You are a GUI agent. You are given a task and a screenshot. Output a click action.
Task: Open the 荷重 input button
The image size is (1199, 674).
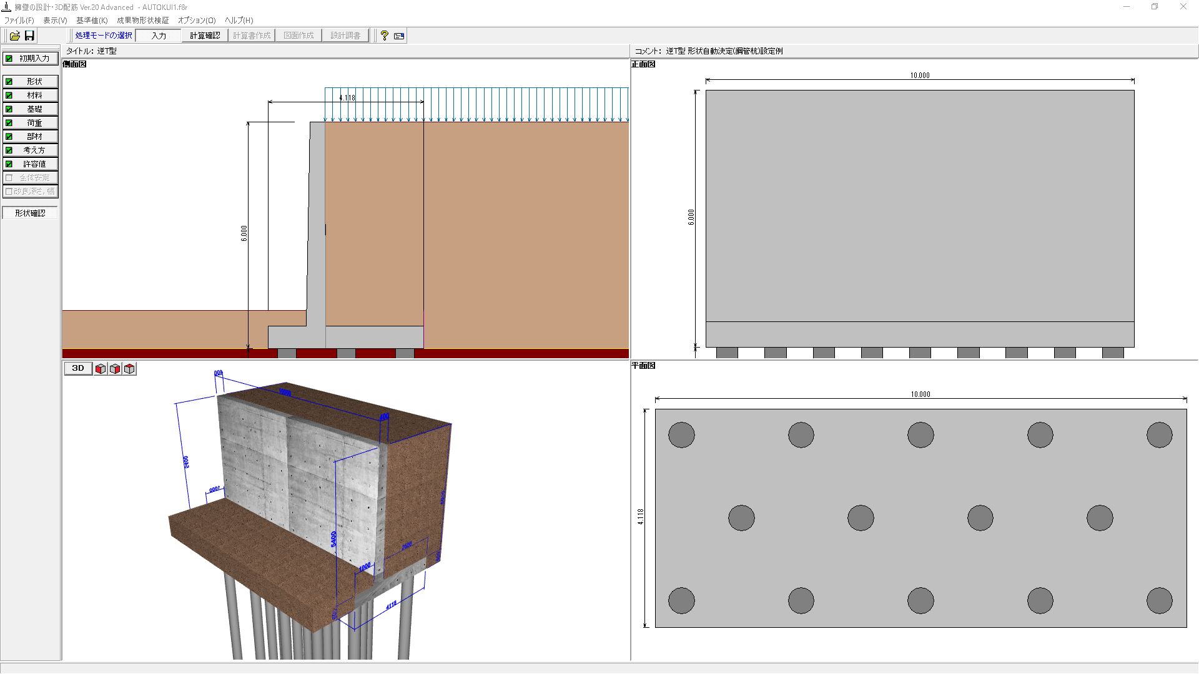[30, 123]
